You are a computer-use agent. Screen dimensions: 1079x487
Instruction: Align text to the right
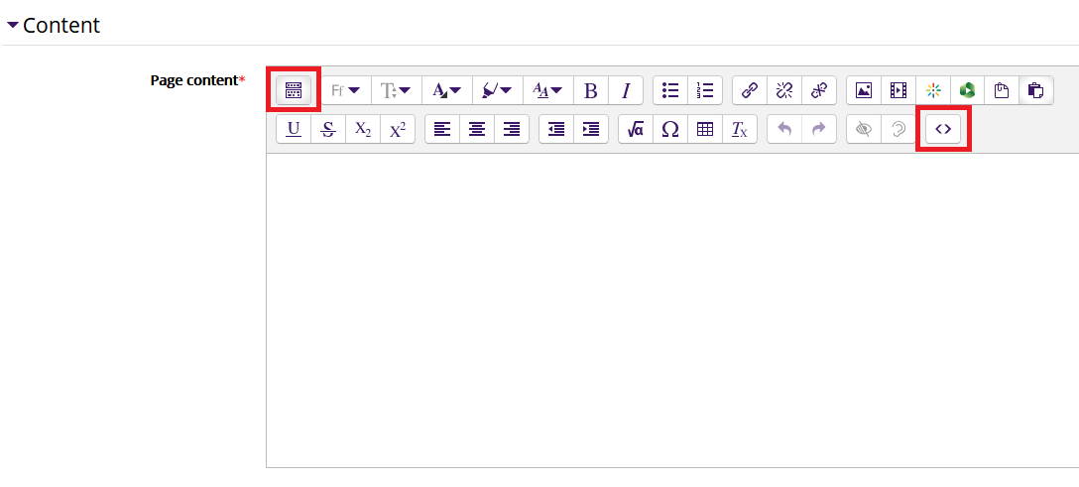(512, 129)
